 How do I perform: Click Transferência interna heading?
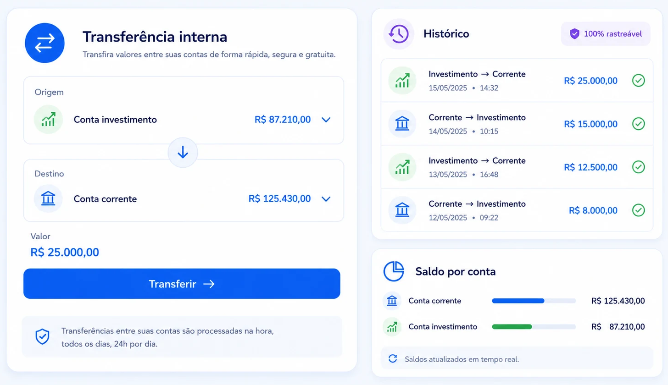pos(155,37)
